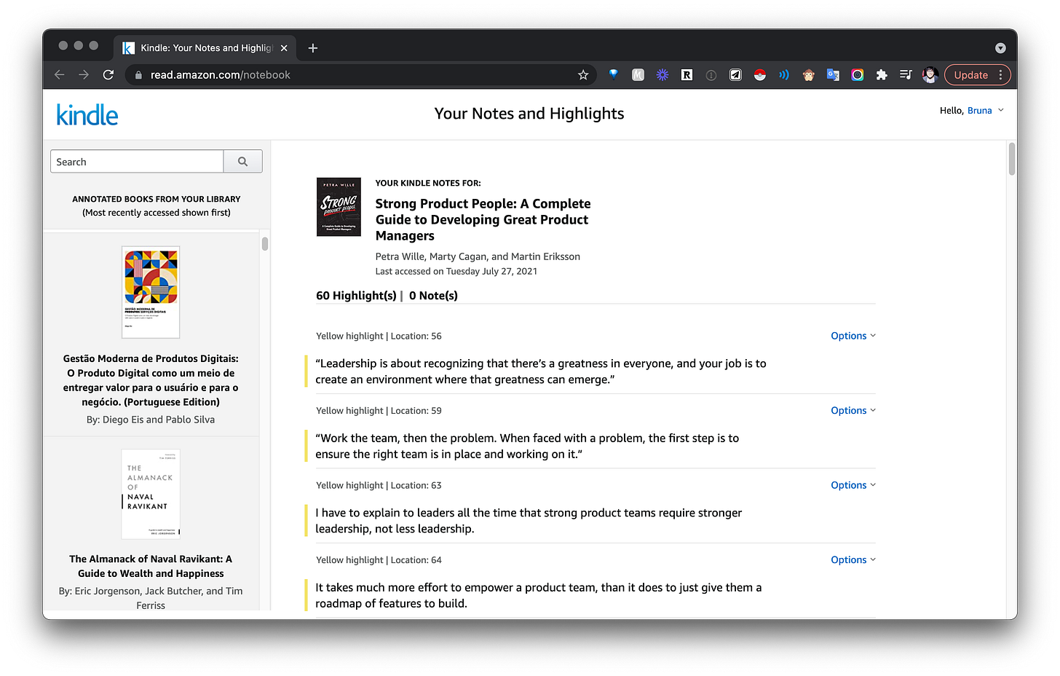Click the address bar URL
Screen dimensions: 1060x676
220,75
